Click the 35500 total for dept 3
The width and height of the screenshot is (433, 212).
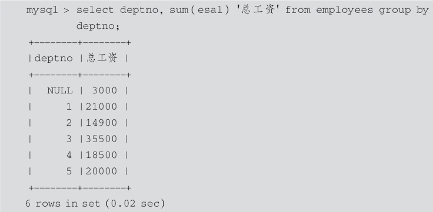101,139
